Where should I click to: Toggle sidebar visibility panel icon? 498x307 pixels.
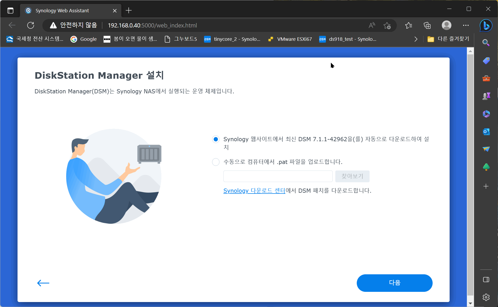(x=486, y=280)
